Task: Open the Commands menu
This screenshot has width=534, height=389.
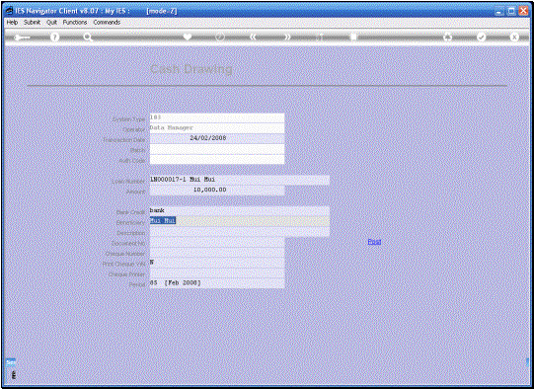Action: click(x=107, y=22)
